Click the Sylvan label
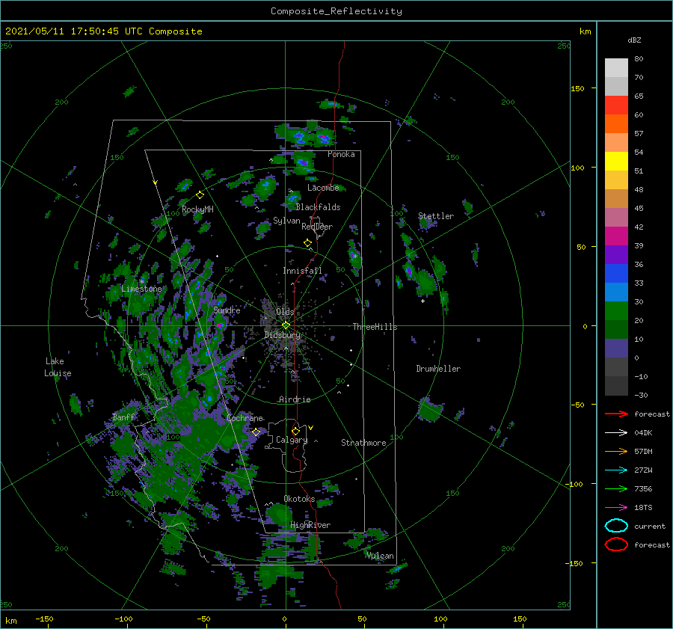The image size is (673, 629). (x=286, y=221)
